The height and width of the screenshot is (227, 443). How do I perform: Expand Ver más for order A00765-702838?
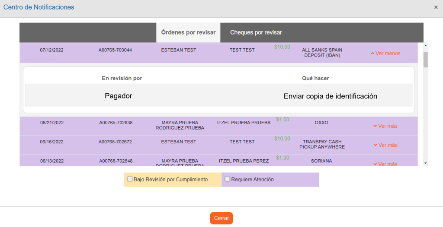tap(385, 126)
